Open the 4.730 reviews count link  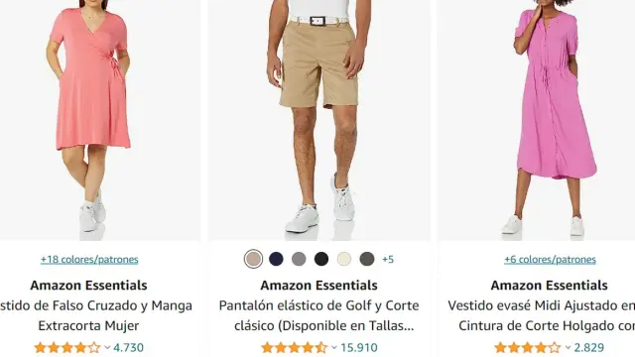pyautogui.click(x=128, y=348)
